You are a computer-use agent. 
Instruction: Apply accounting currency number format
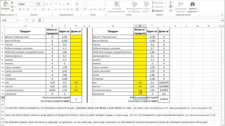coord(85,9)
